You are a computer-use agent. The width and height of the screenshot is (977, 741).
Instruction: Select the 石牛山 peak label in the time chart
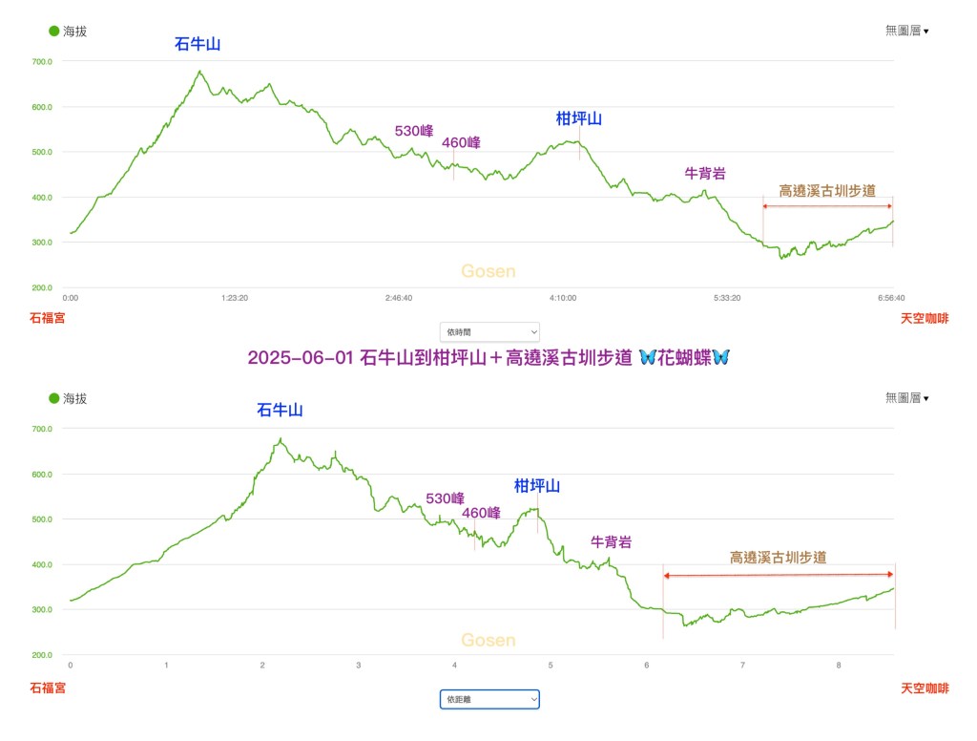click(197, 43)
